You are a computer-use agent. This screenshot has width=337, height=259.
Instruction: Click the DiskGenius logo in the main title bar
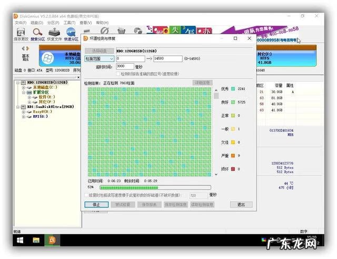16,16
